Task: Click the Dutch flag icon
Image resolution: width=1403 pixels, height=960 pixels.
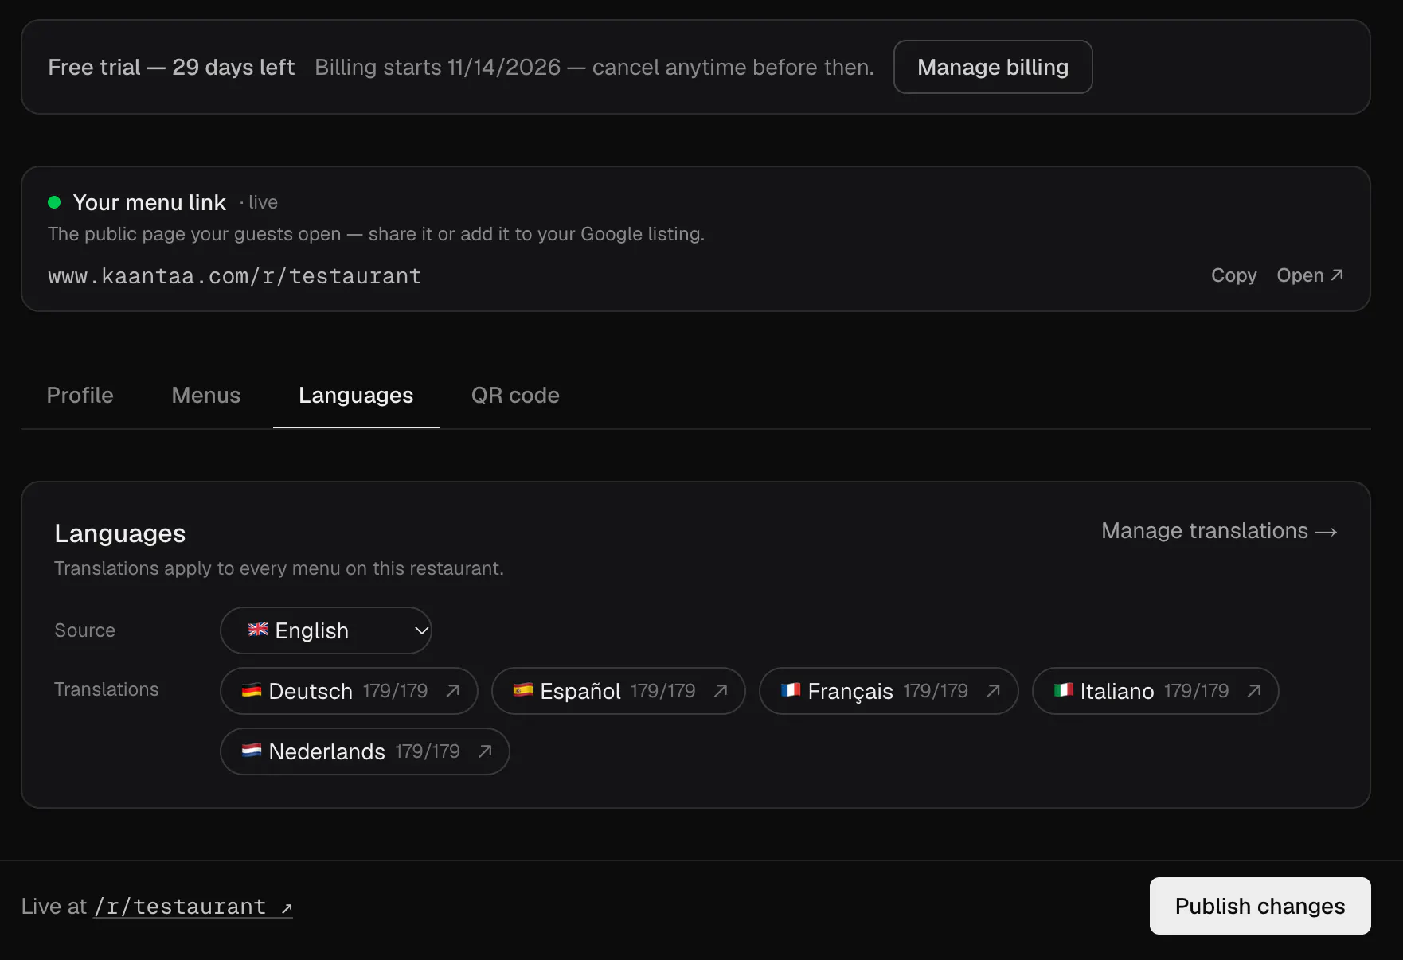Action: (x=252, y=751)
